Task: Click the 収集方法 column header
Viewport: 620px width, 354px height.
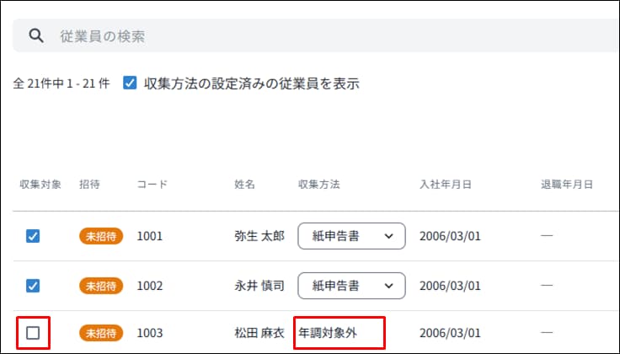Action: pos(319,184)
